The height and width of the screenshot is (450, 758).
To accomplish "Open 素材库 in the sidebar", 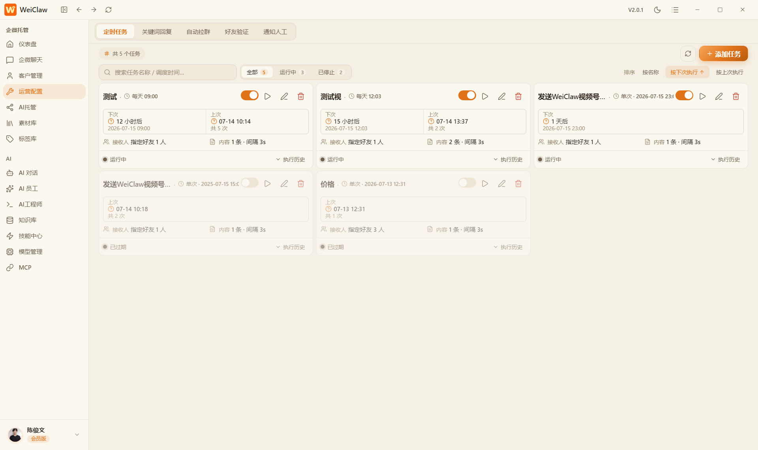I will tap(44, 123).
